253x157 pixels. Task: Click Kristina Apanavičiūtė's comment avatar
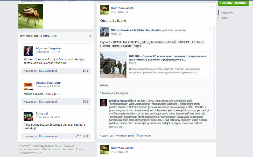[x=103, y=103]
